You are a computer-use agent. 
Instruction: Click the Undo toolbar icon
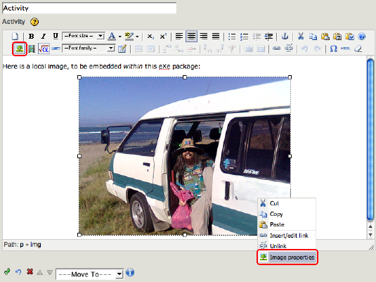(305, 49)
